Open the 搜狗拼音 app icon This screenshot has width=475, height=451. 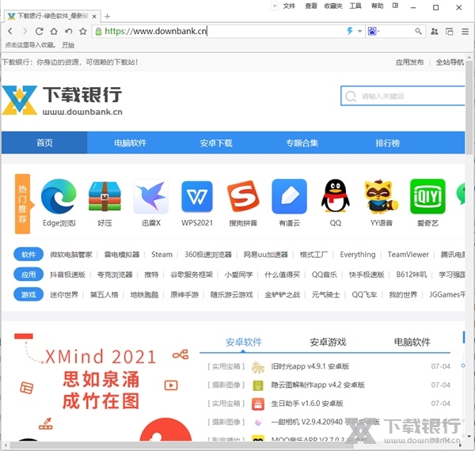pyautogui.click(x=243, y=196)
